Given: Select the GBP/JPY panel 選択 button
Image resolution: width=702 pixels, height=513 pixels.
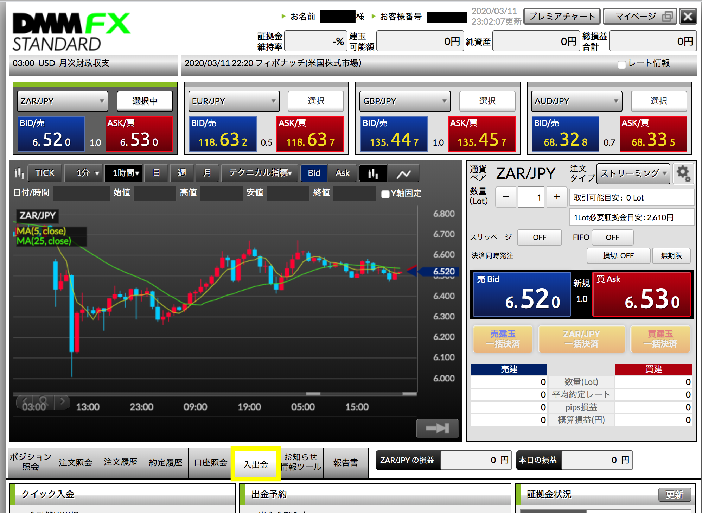Looking at the screenshot, I should [487, 101].
